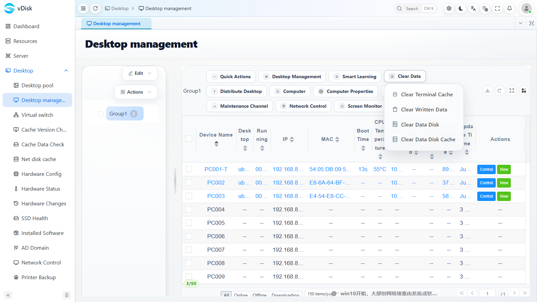
Task: Select Clear Data Disk Cache option
Action: 424,139
